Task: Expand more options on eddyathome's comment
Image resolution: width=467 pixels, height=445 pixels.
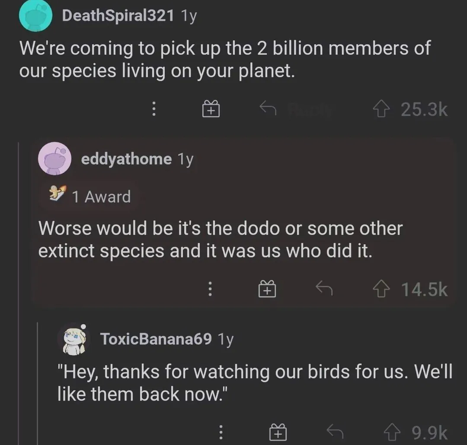Action: point(210,289)
